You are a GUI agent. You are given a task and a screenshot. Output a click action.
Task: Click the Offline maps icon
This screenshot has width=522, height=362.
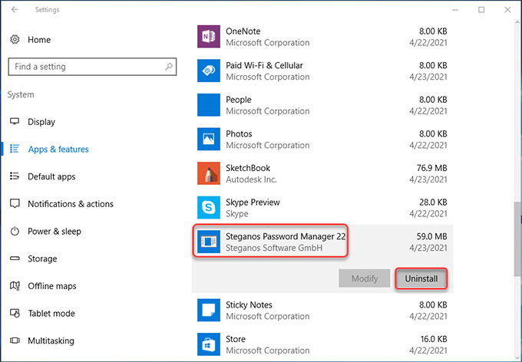(x=15, y=285)
